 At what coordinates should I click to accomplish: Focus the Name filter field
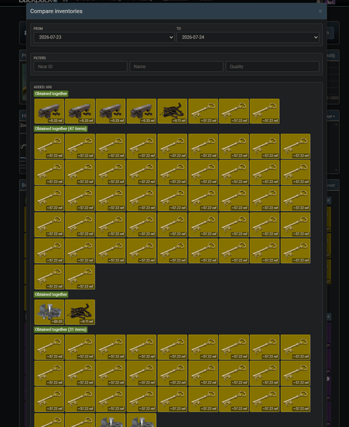coord(176,67)
